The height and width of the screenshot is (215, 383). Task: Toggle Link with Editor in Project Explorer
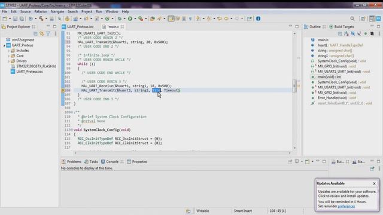pos(42,33)
